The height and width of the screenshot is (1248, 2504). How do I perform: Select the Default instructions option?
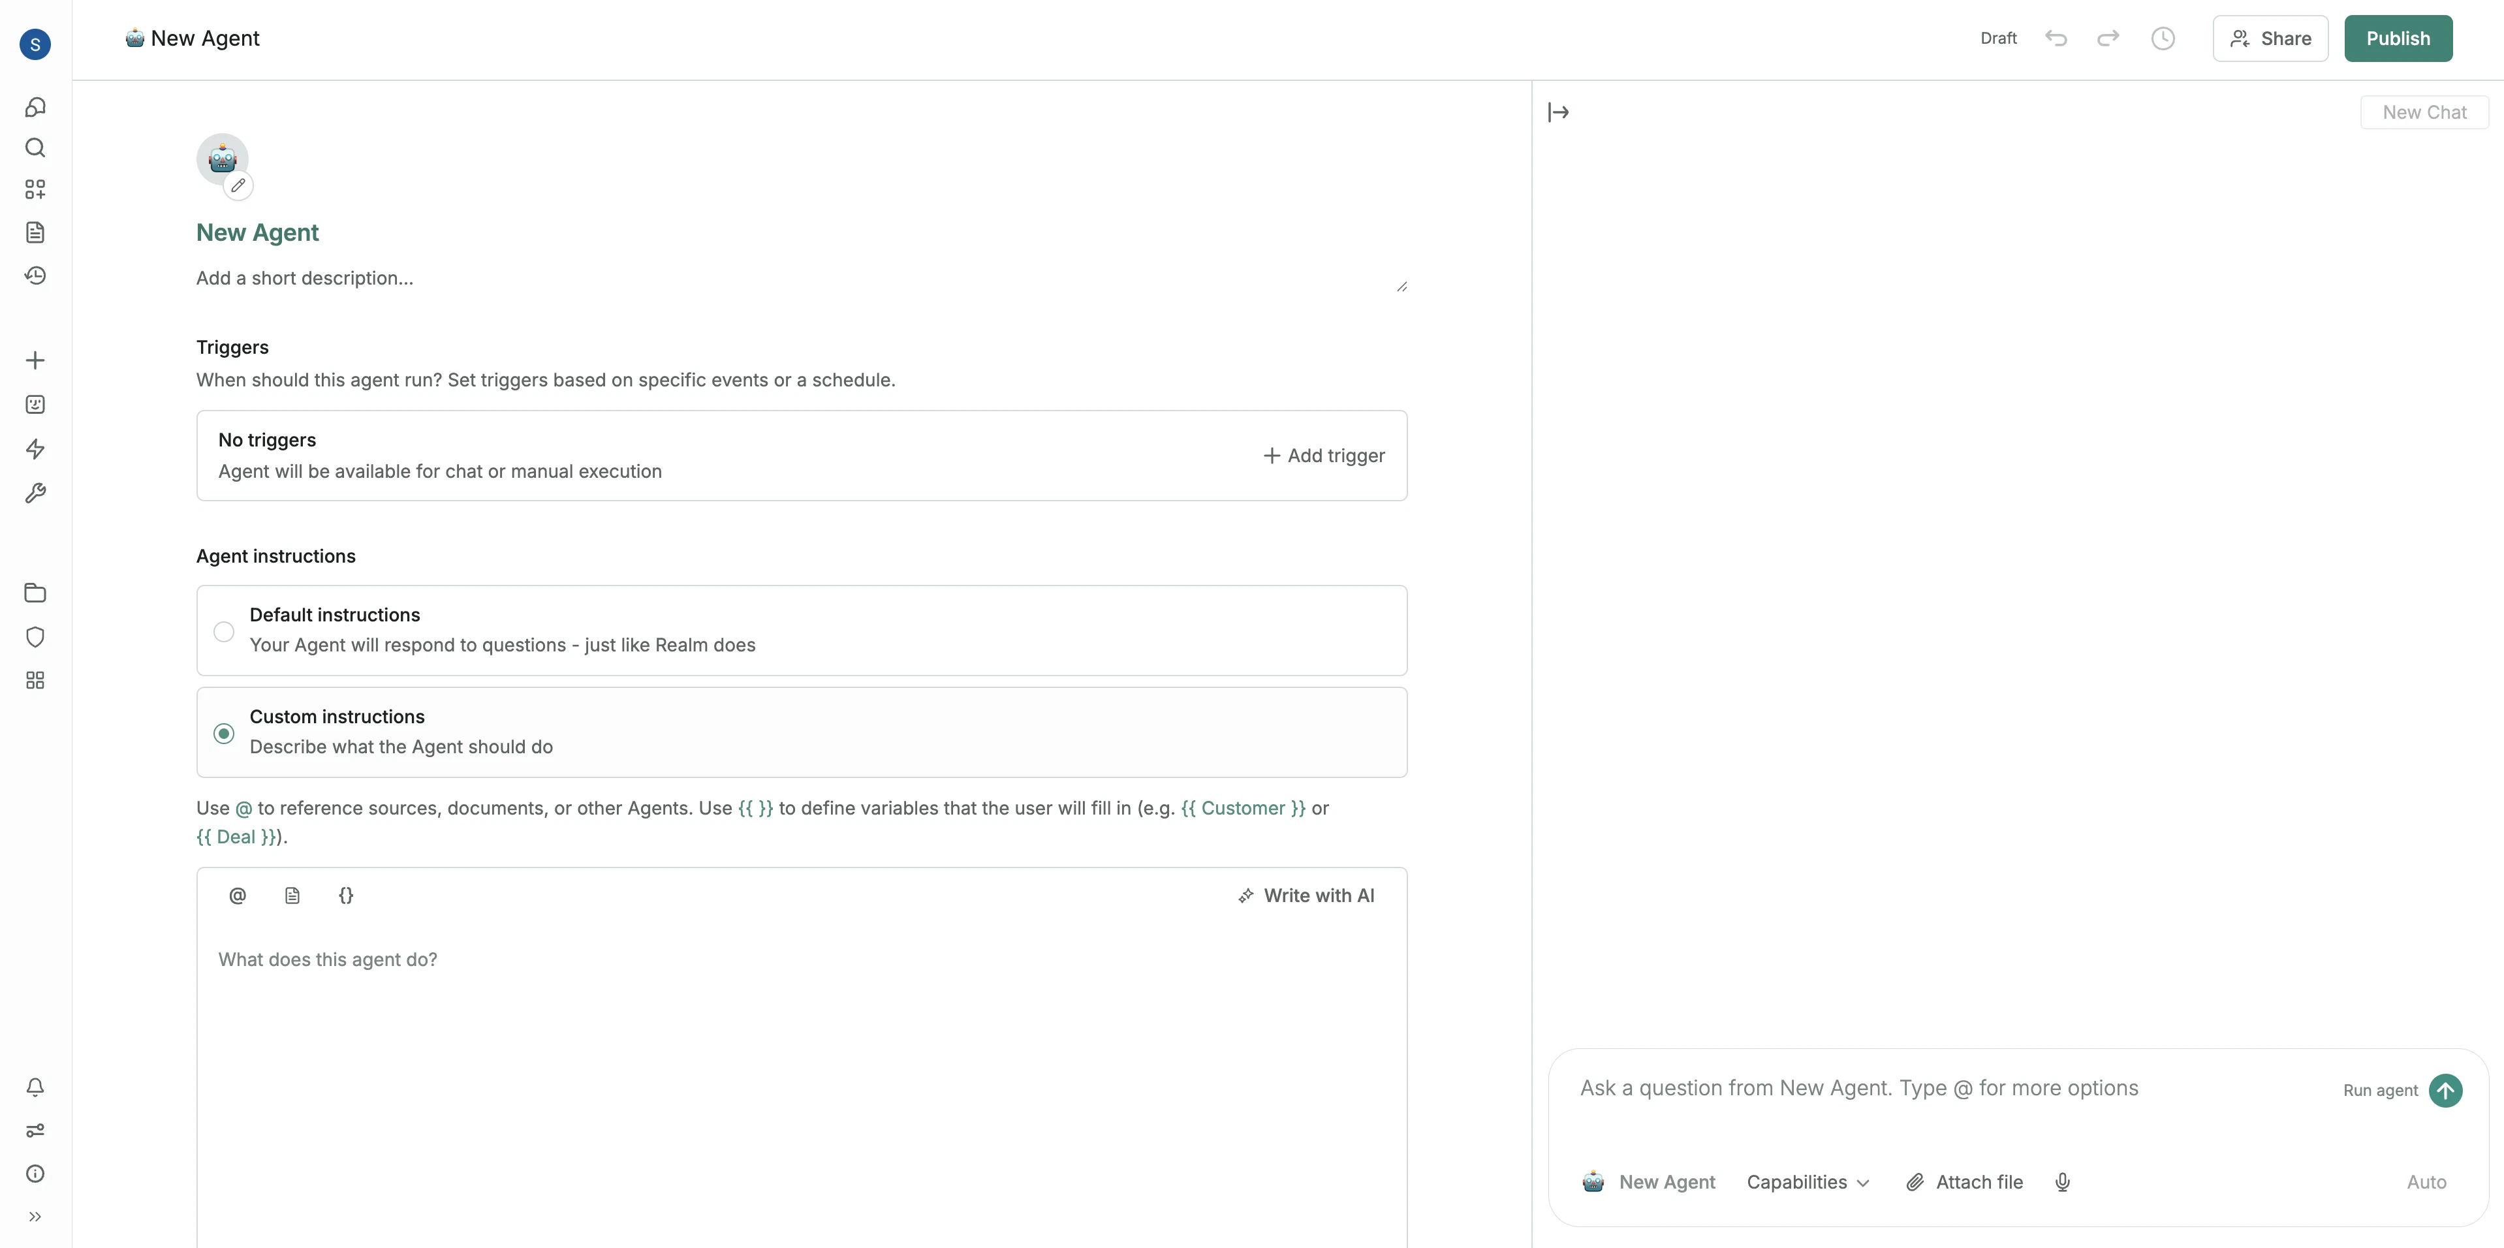[x=223, y=631]
